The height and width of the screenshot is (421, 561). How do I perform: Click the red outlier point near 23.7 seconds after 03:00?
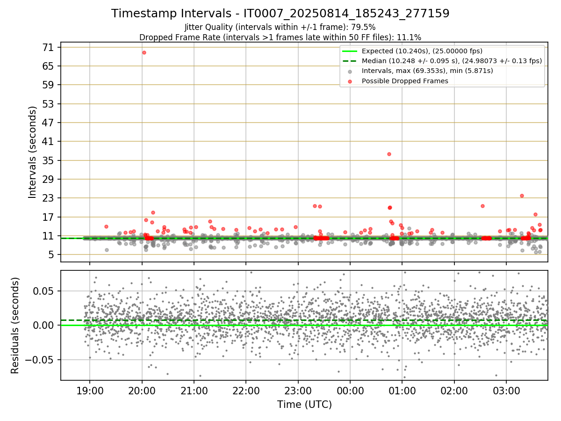pos(522,196)
